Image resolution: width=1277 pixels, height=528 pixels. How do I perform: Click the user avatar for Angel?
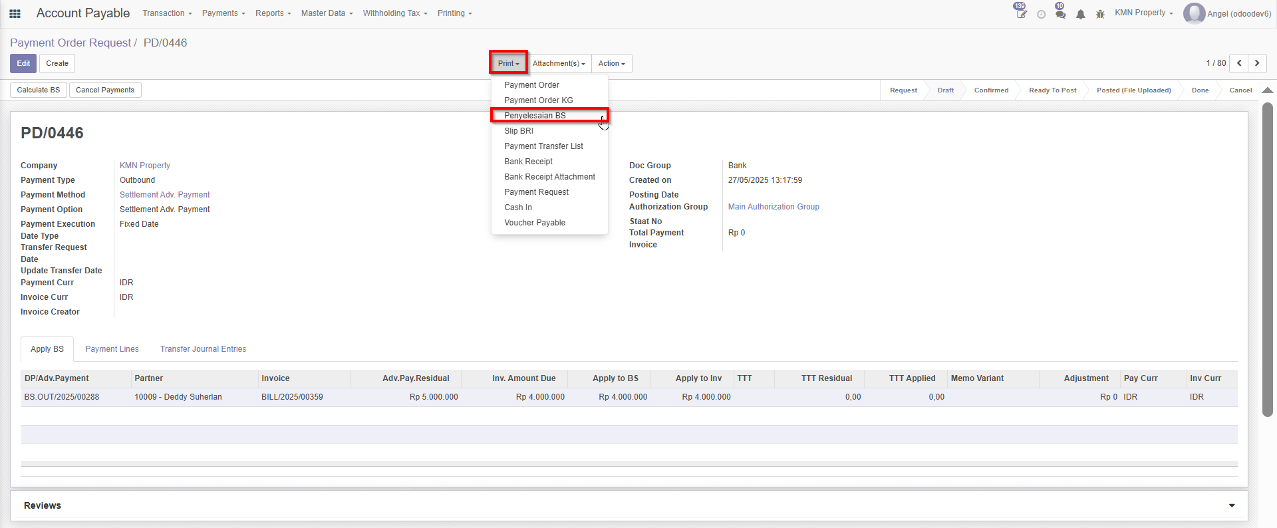pos(1194,13)
